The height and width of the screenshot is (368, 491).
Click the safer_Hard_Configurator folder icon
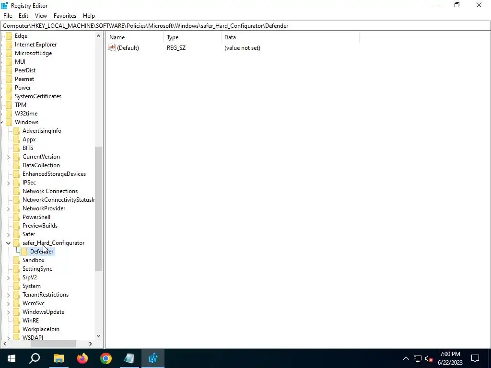click(x=17, y=243)
